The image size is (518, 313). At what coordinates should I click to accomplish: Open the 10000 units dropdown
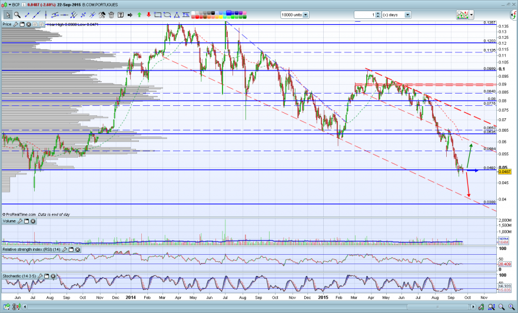tap(306, 15)
